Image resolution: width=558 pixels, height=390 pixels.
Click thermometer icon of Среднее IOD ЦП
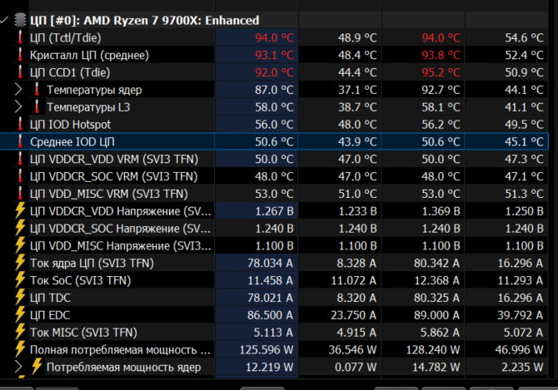coord(20,141)
